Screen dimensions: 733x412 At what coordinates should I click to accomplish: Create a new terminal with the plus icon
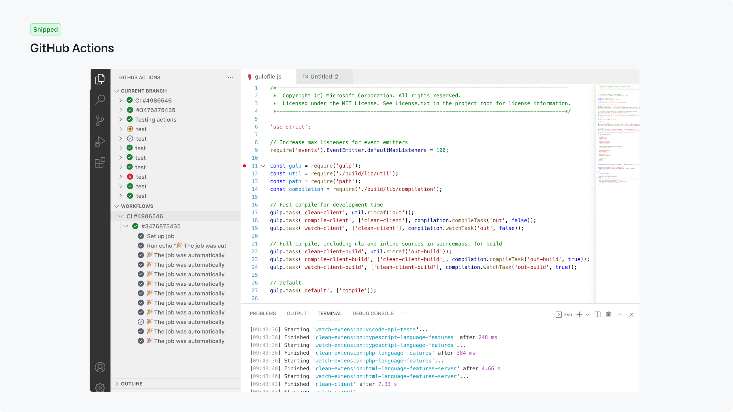pos(579,315)
